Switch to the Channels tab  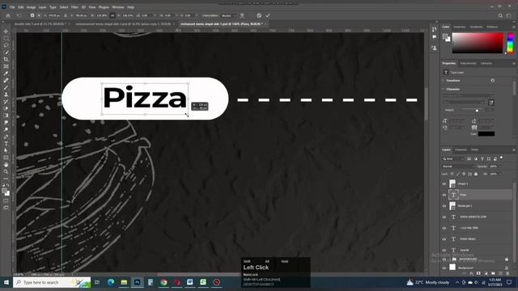461,150
